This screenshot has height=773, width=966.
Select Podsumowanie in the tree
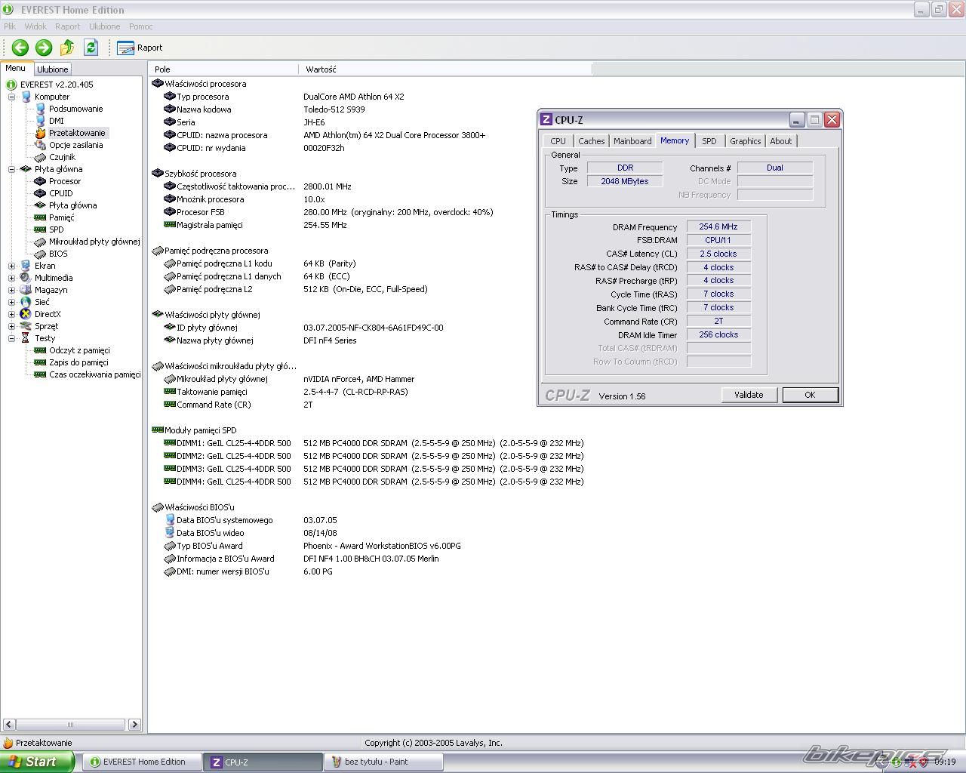(75, 109)
